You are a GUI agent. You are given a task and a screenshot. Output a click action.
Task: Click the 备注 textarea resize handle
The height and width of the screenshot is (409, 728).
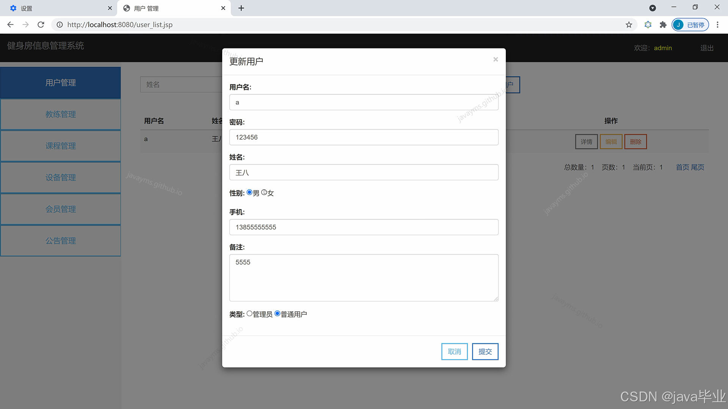(496, 299)
